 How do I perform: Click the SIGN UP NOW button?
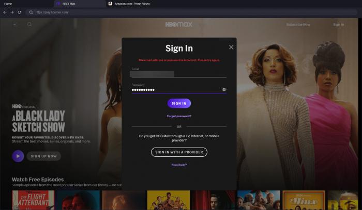43,156
